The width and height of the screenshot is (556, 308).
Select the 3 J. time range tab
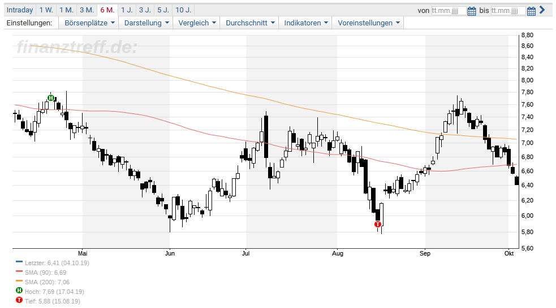click(x=145, y=10)
